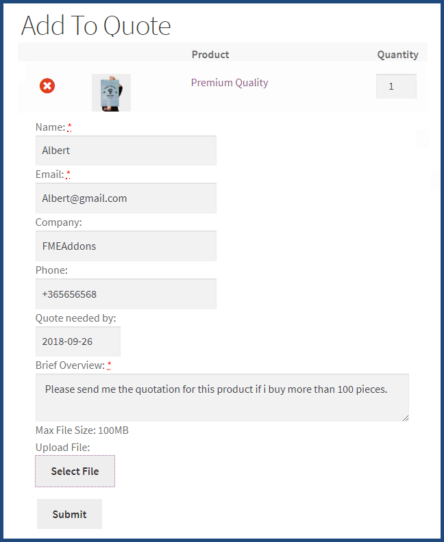
Task: Choose a file with Select File button
Action: click(75, 471)
